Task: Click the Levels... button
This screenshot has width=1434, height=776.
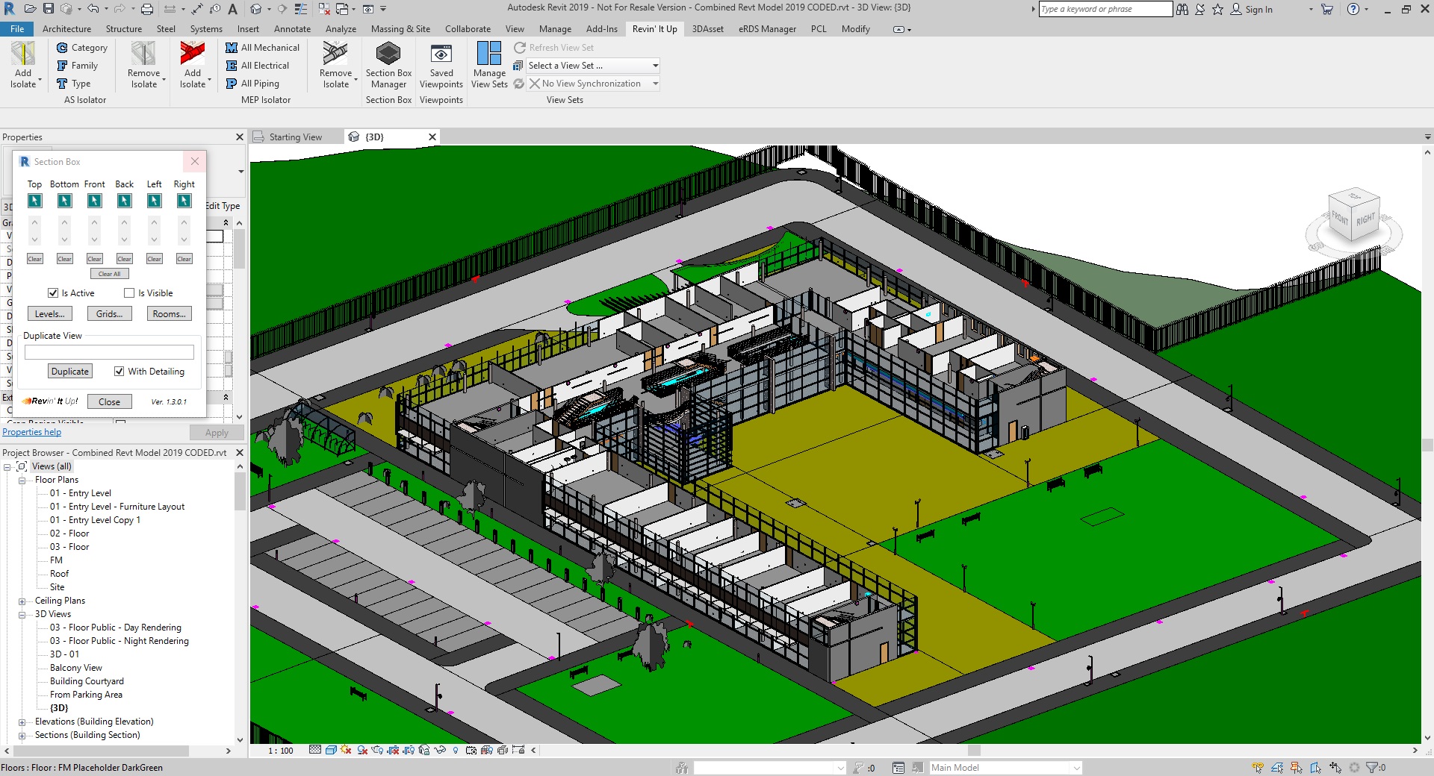Action: pos(50,314)
